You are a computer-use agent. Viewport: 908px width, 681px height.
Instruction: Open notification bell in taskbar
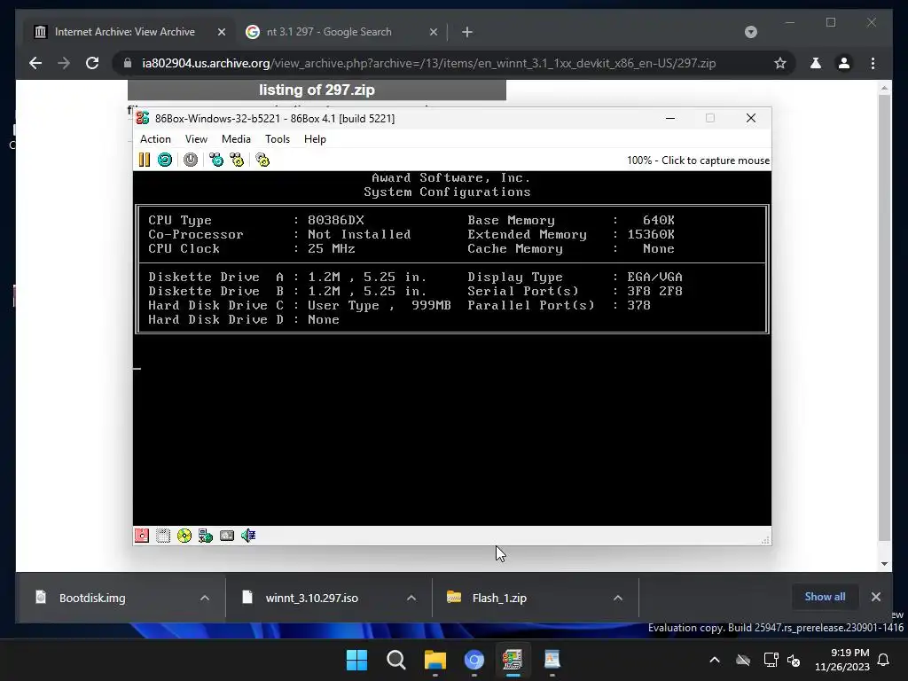[884, 660]
